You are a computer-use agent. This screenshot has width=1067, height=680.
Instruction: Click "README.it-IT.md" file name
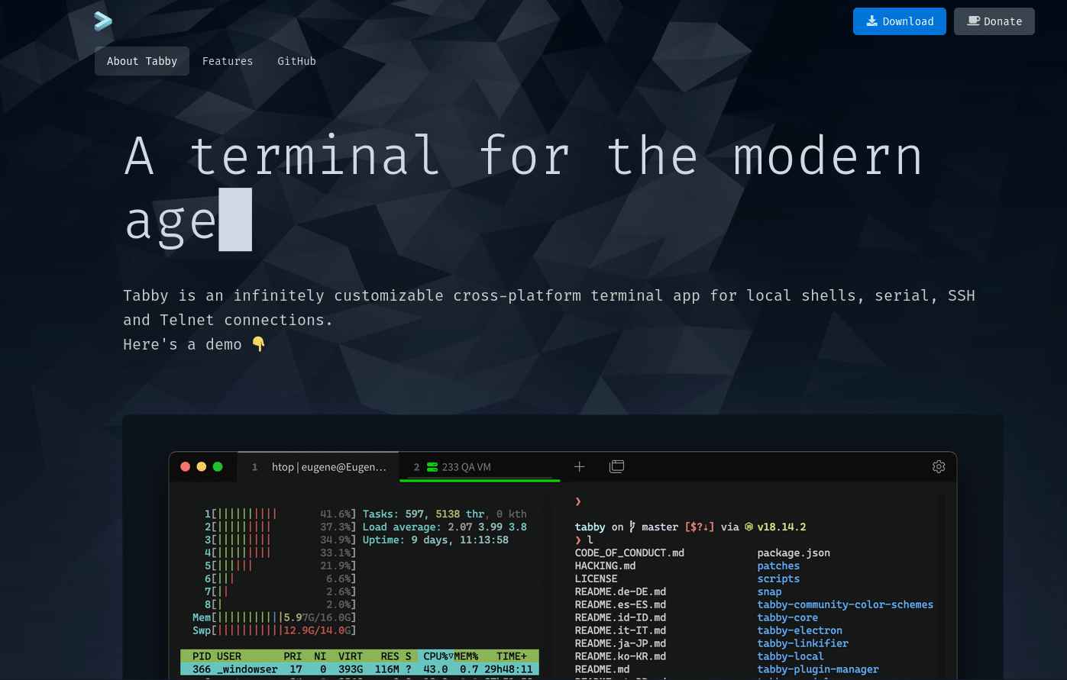(x=620, y=630)
